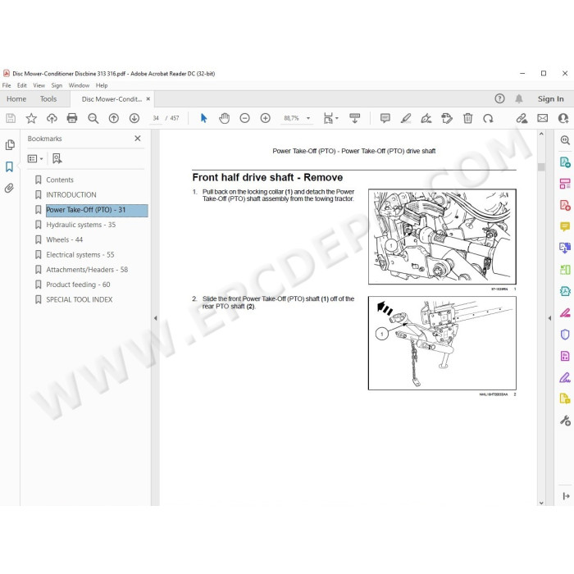The image size is (574, 574).
Task: Open the File menu
Action: [x=7, y=85]
